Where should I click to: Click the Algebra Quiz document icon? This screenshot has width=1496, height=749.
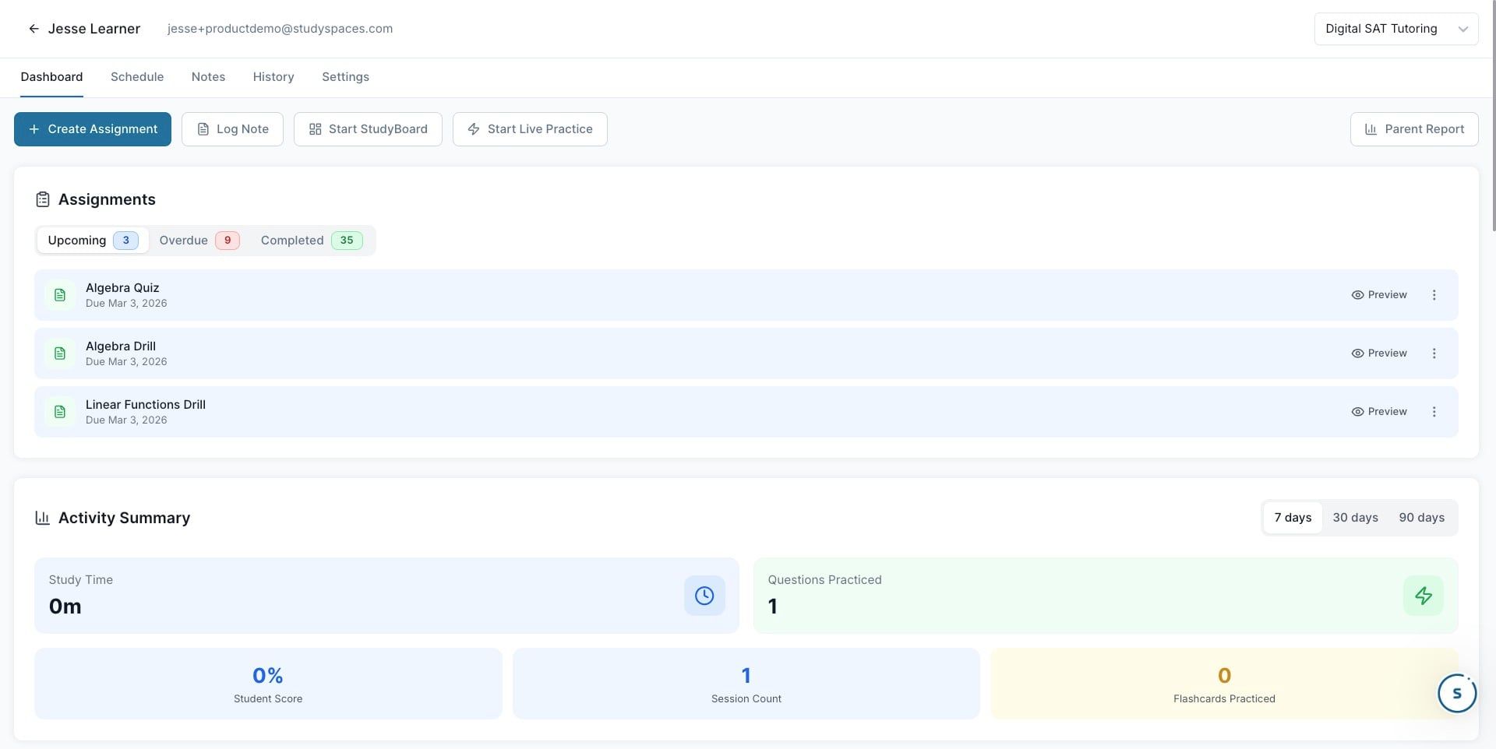coord(60,295)
